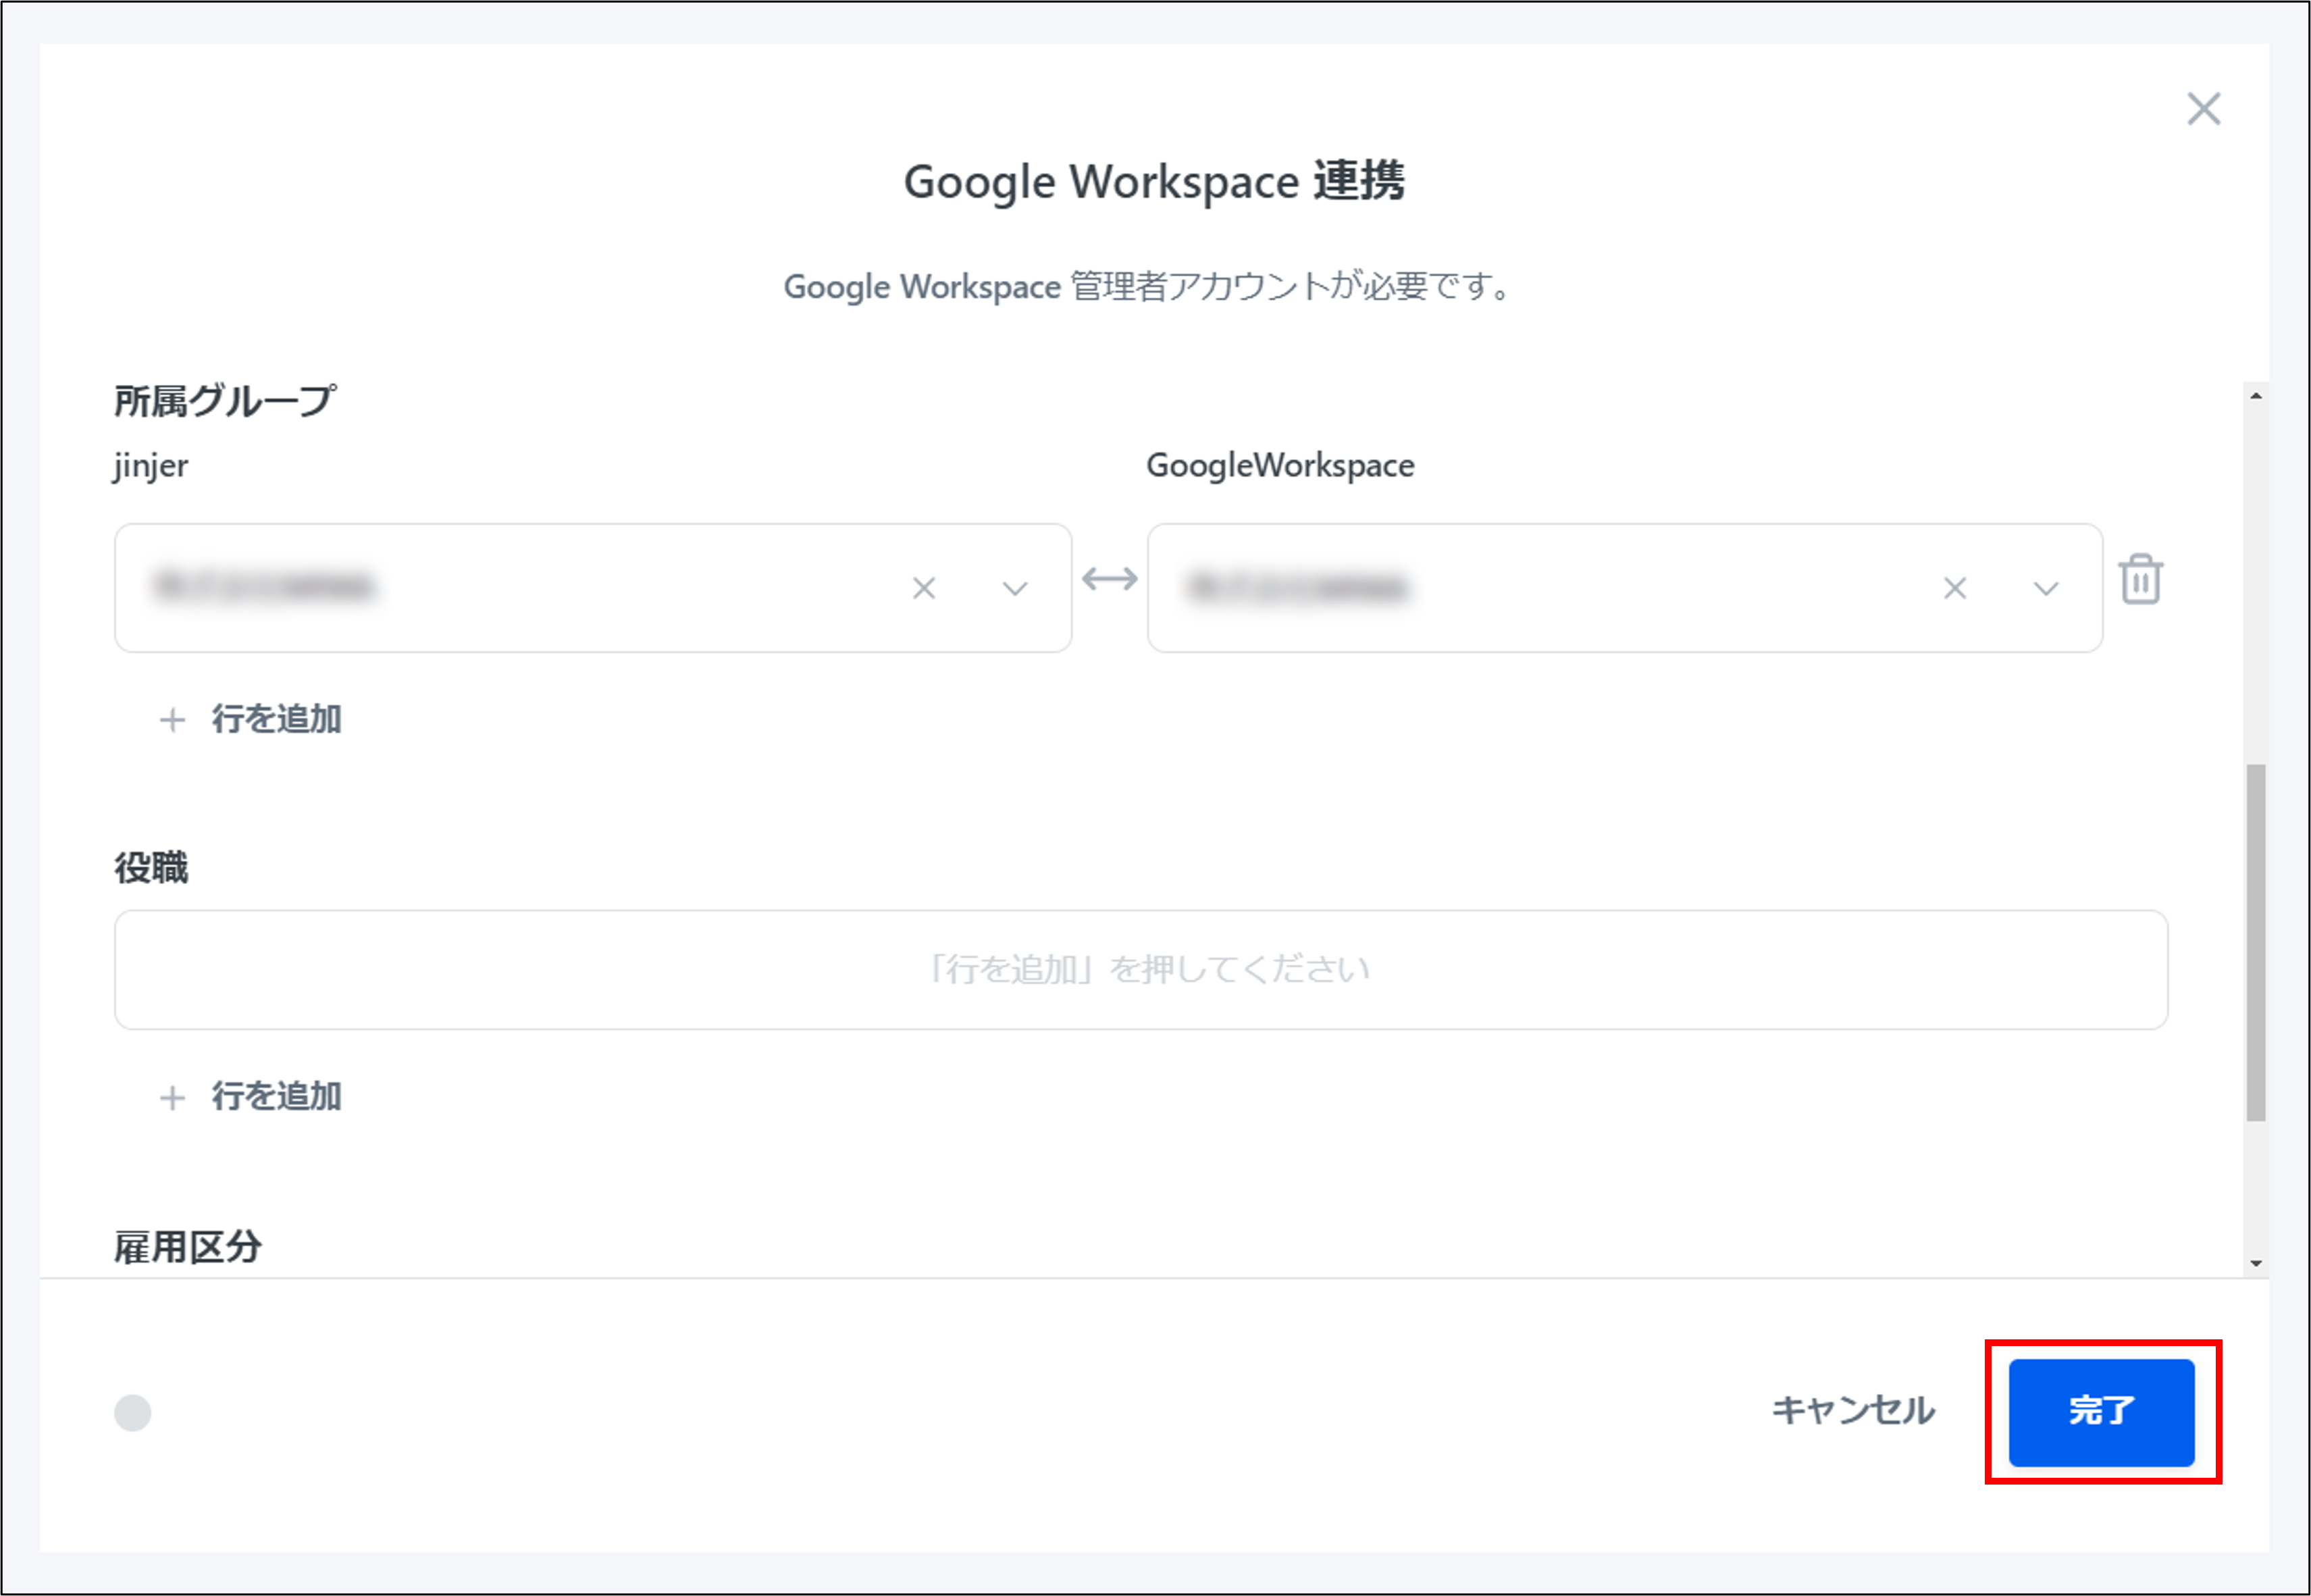2311x1596 pixels.
Task: Close the Google Workspace 連携 dialog
Action: pyautogui.click(x=2203, y=110)
